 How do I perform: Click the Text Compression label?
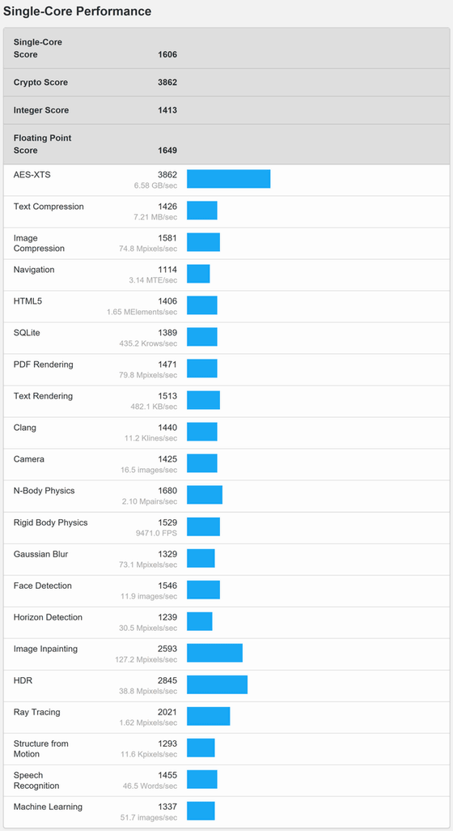pyautogui.click(x=49, y=207)
